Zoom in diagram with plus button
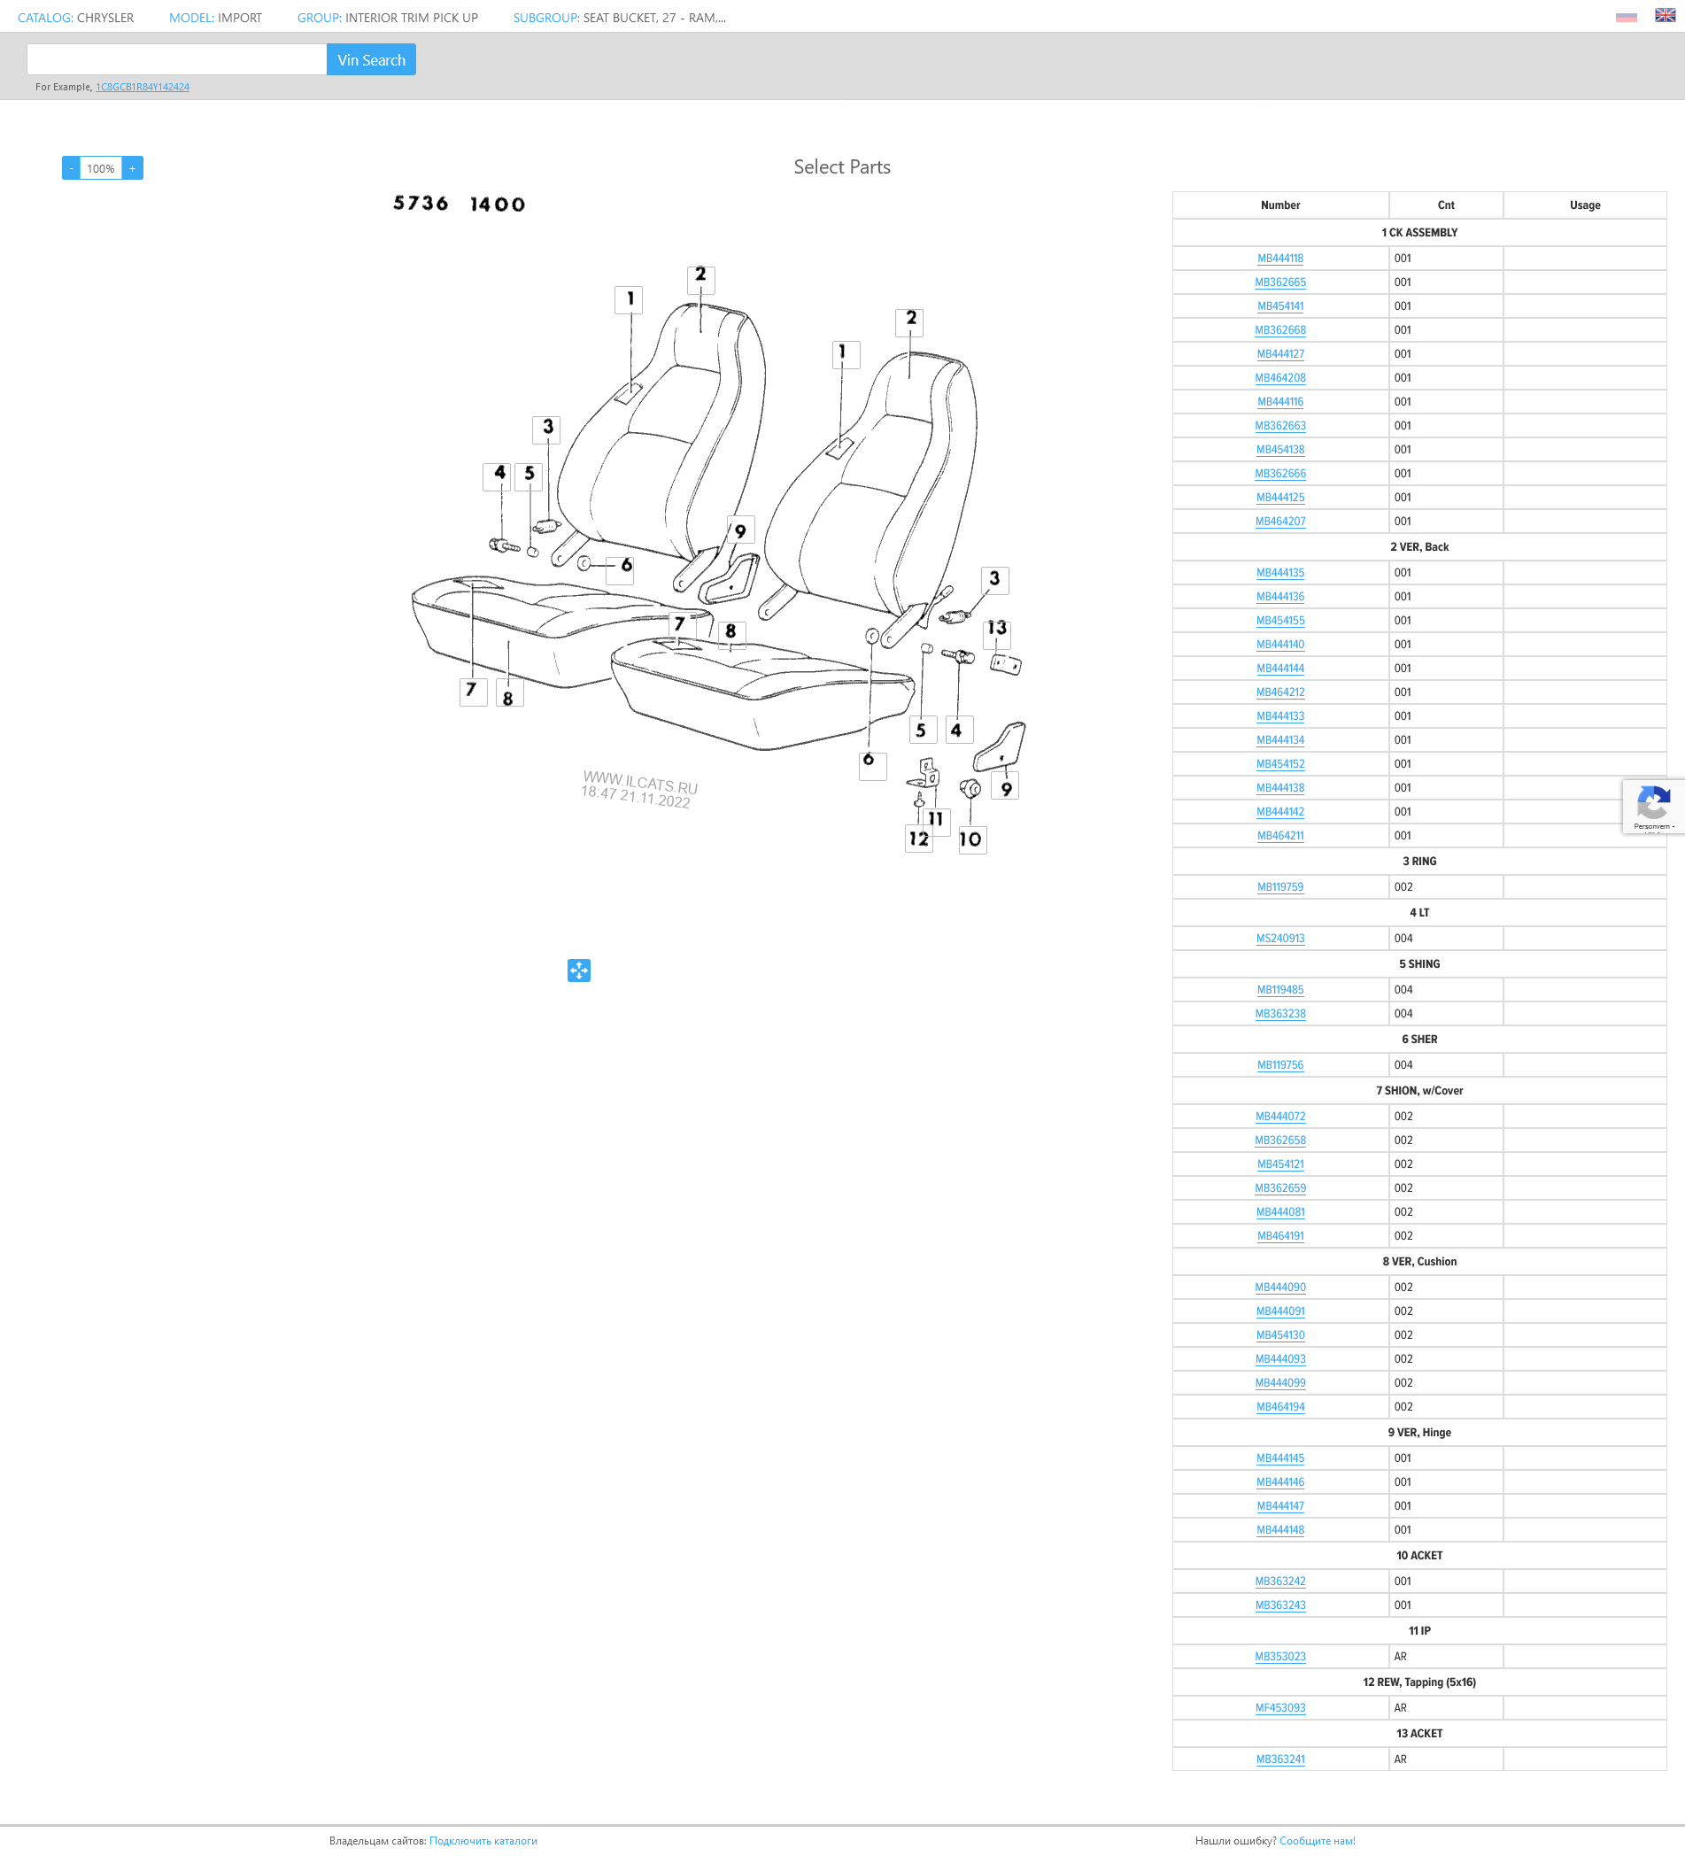Viewport: 1685px width, 1856px height. (133, 168)
